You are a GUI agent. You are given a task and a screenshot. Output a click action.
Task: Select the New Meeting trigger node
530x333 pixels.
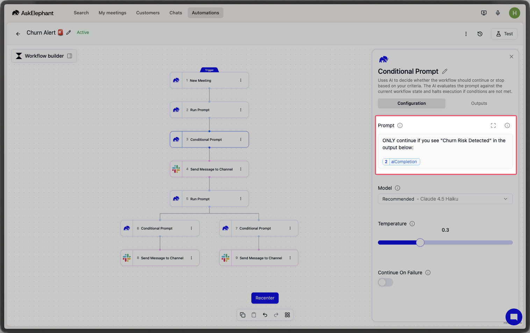tap(209, 80)
